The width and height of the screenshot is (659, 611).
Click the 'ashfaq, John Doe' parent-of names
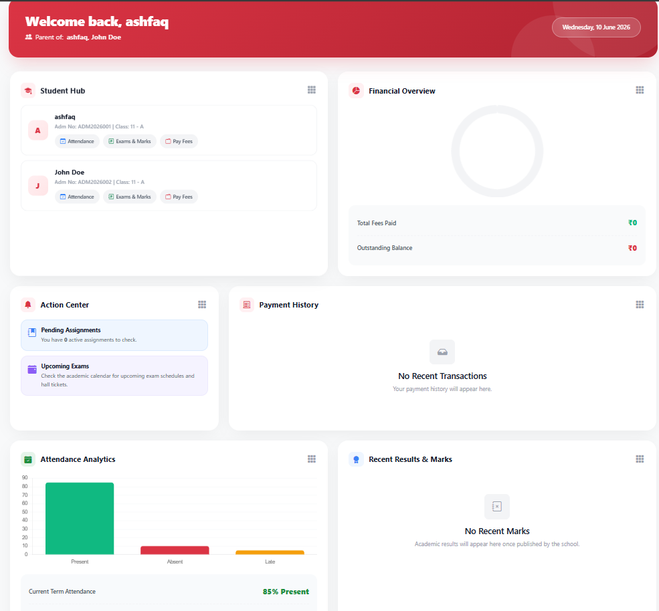(94, 37)
